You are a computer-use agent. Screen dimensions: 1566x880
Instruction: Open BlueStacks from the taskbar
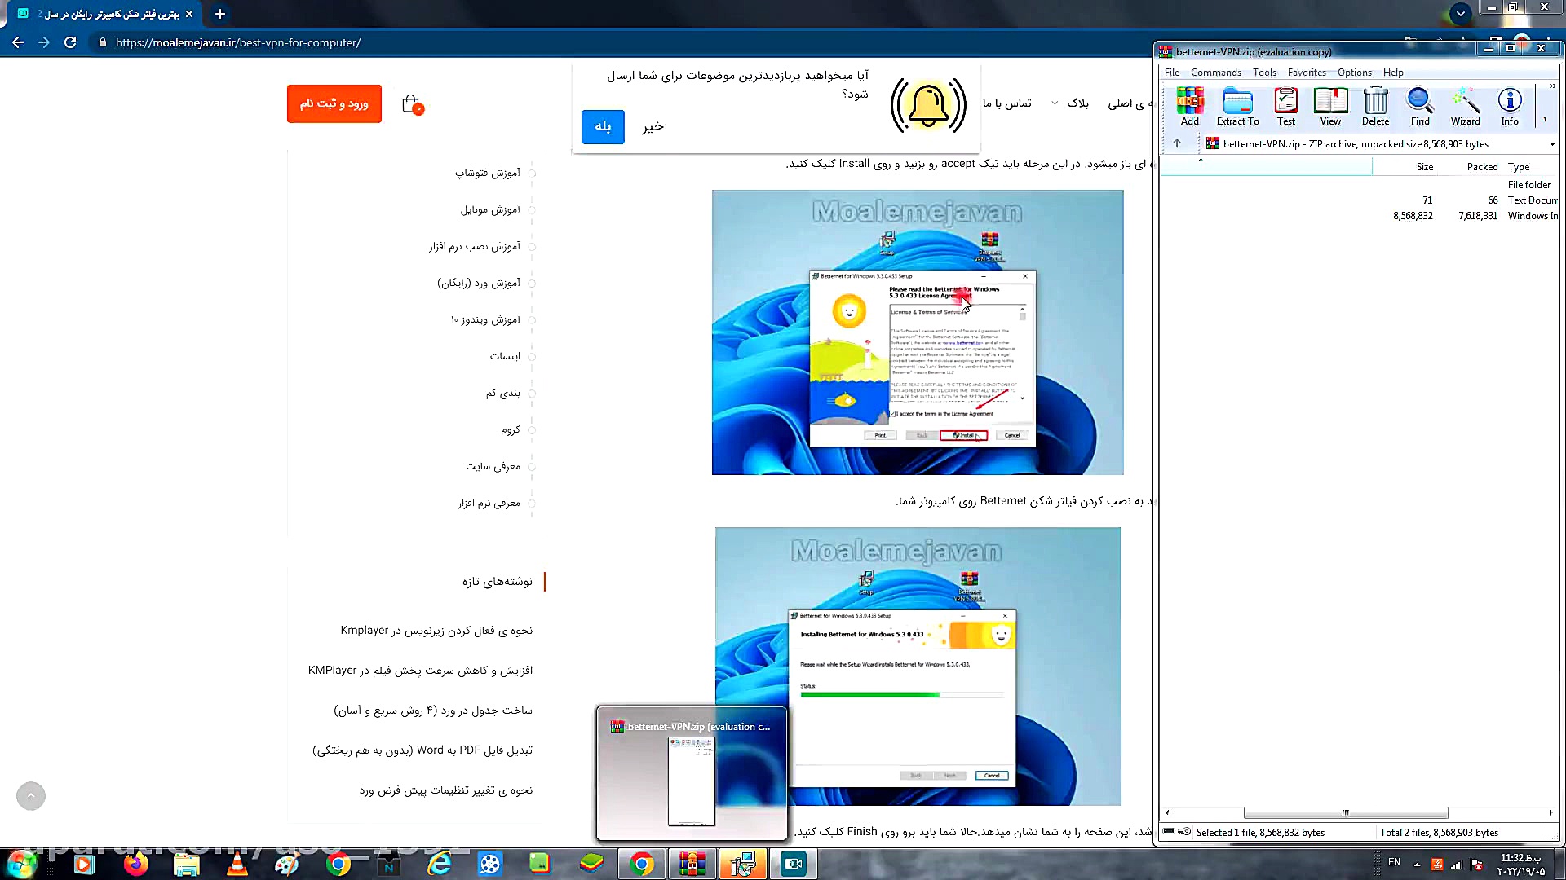[591, 865]
